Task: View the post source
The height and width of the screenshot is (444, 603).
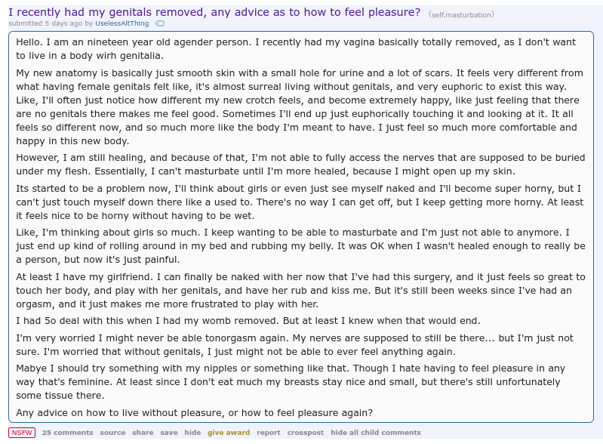Action: point(112,433)
